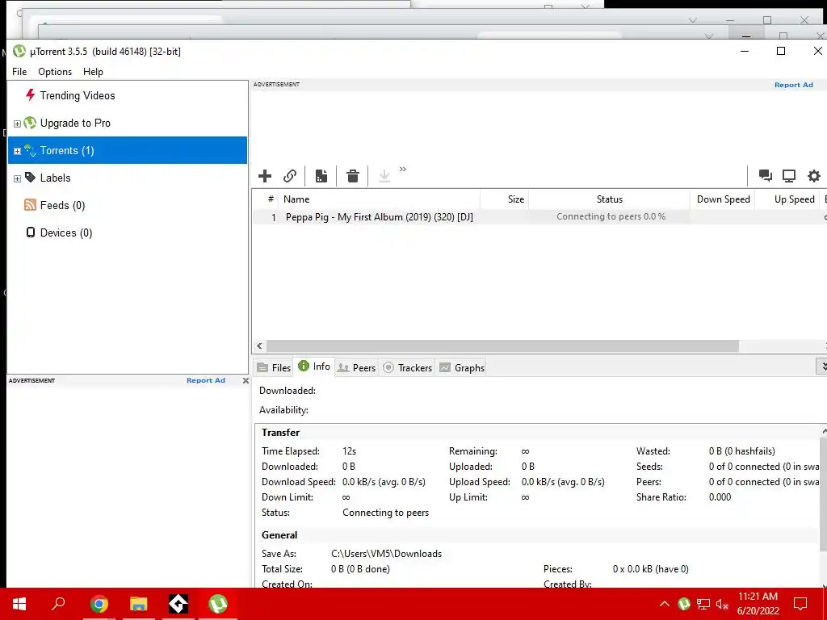Click the Connecting to peers progress bar
Screen dimensions: 827x620
point(611,216)
